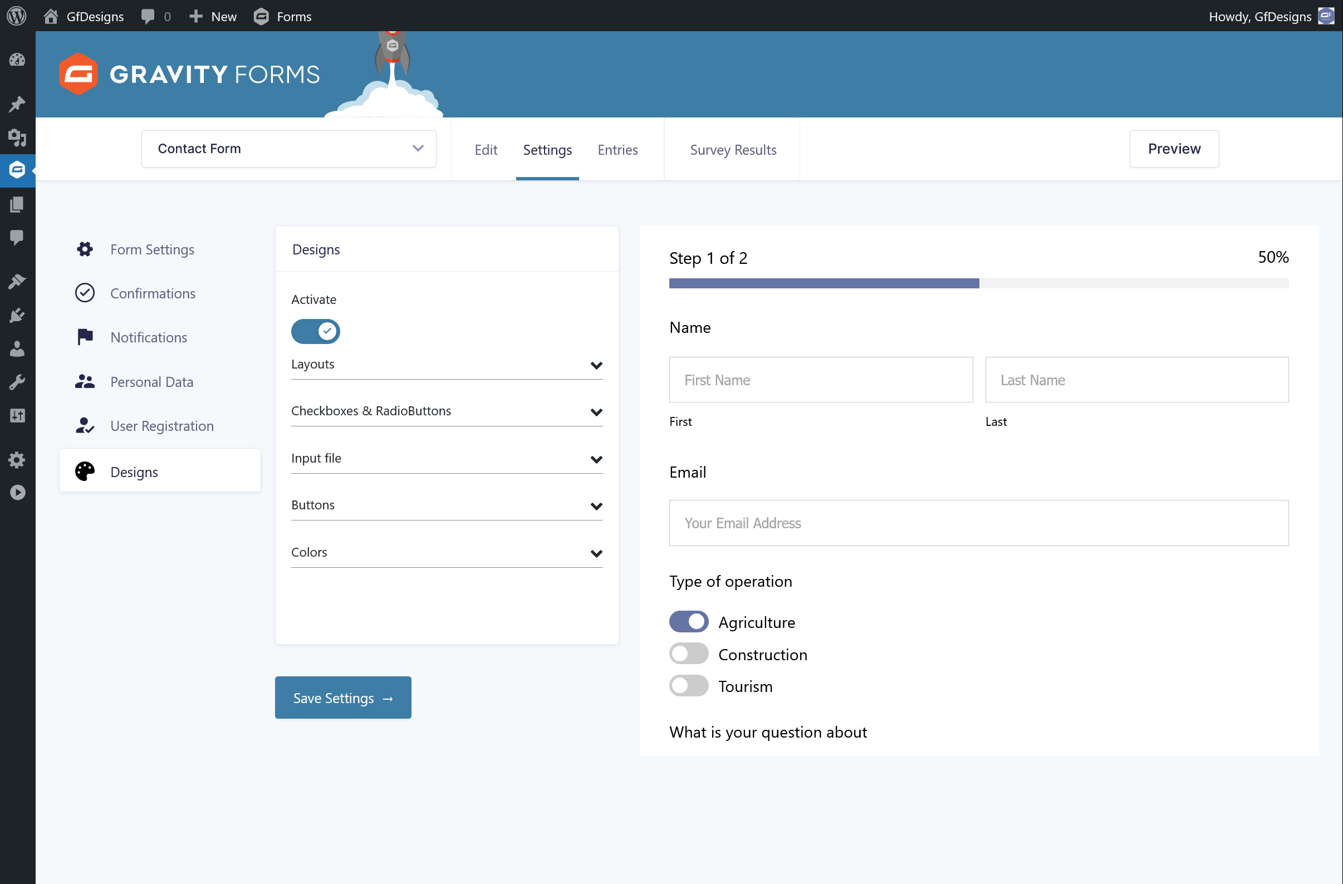Open the Pages sidebar icon

tap(17, 204)
